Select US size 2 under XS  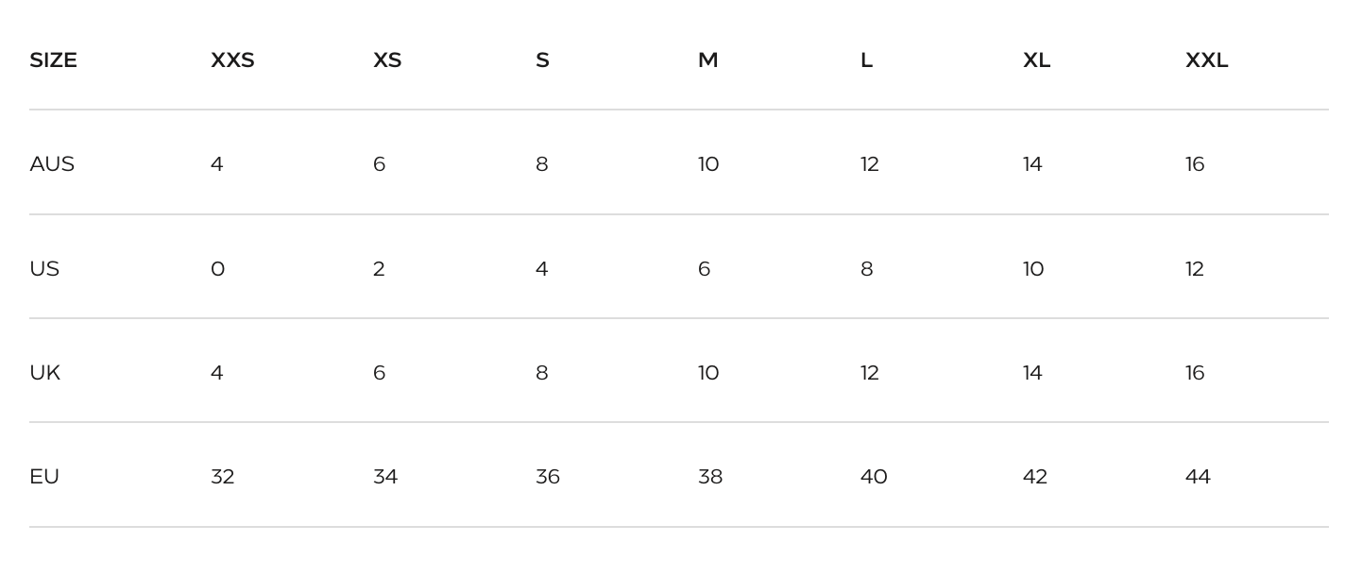click(x=379, y=269)
